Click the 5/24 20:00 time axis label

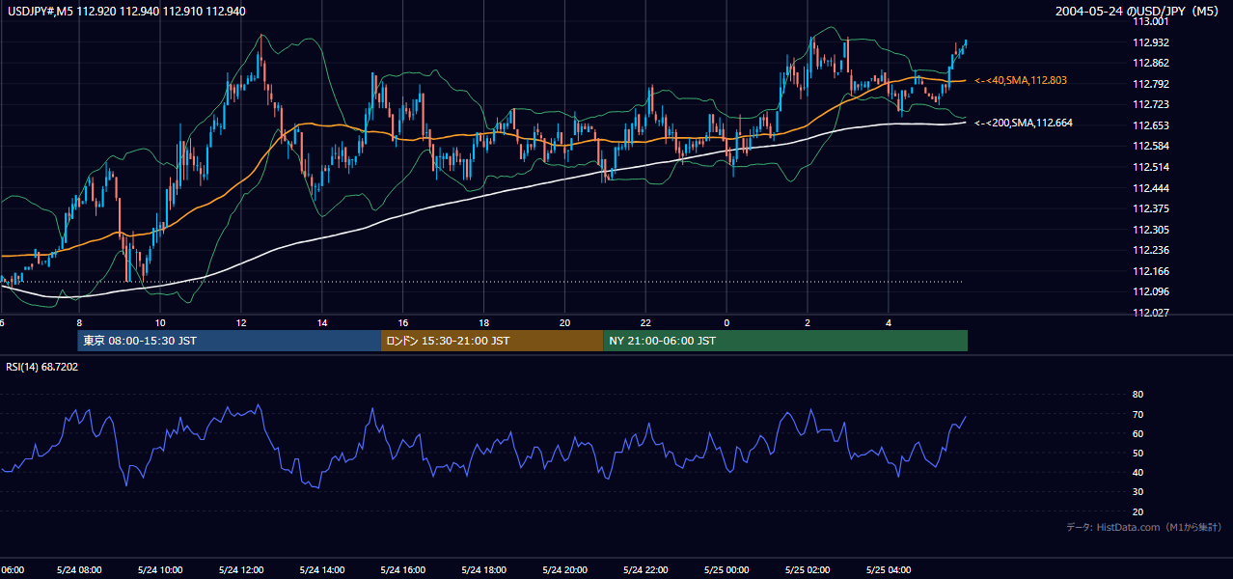(x=565, y=569)
